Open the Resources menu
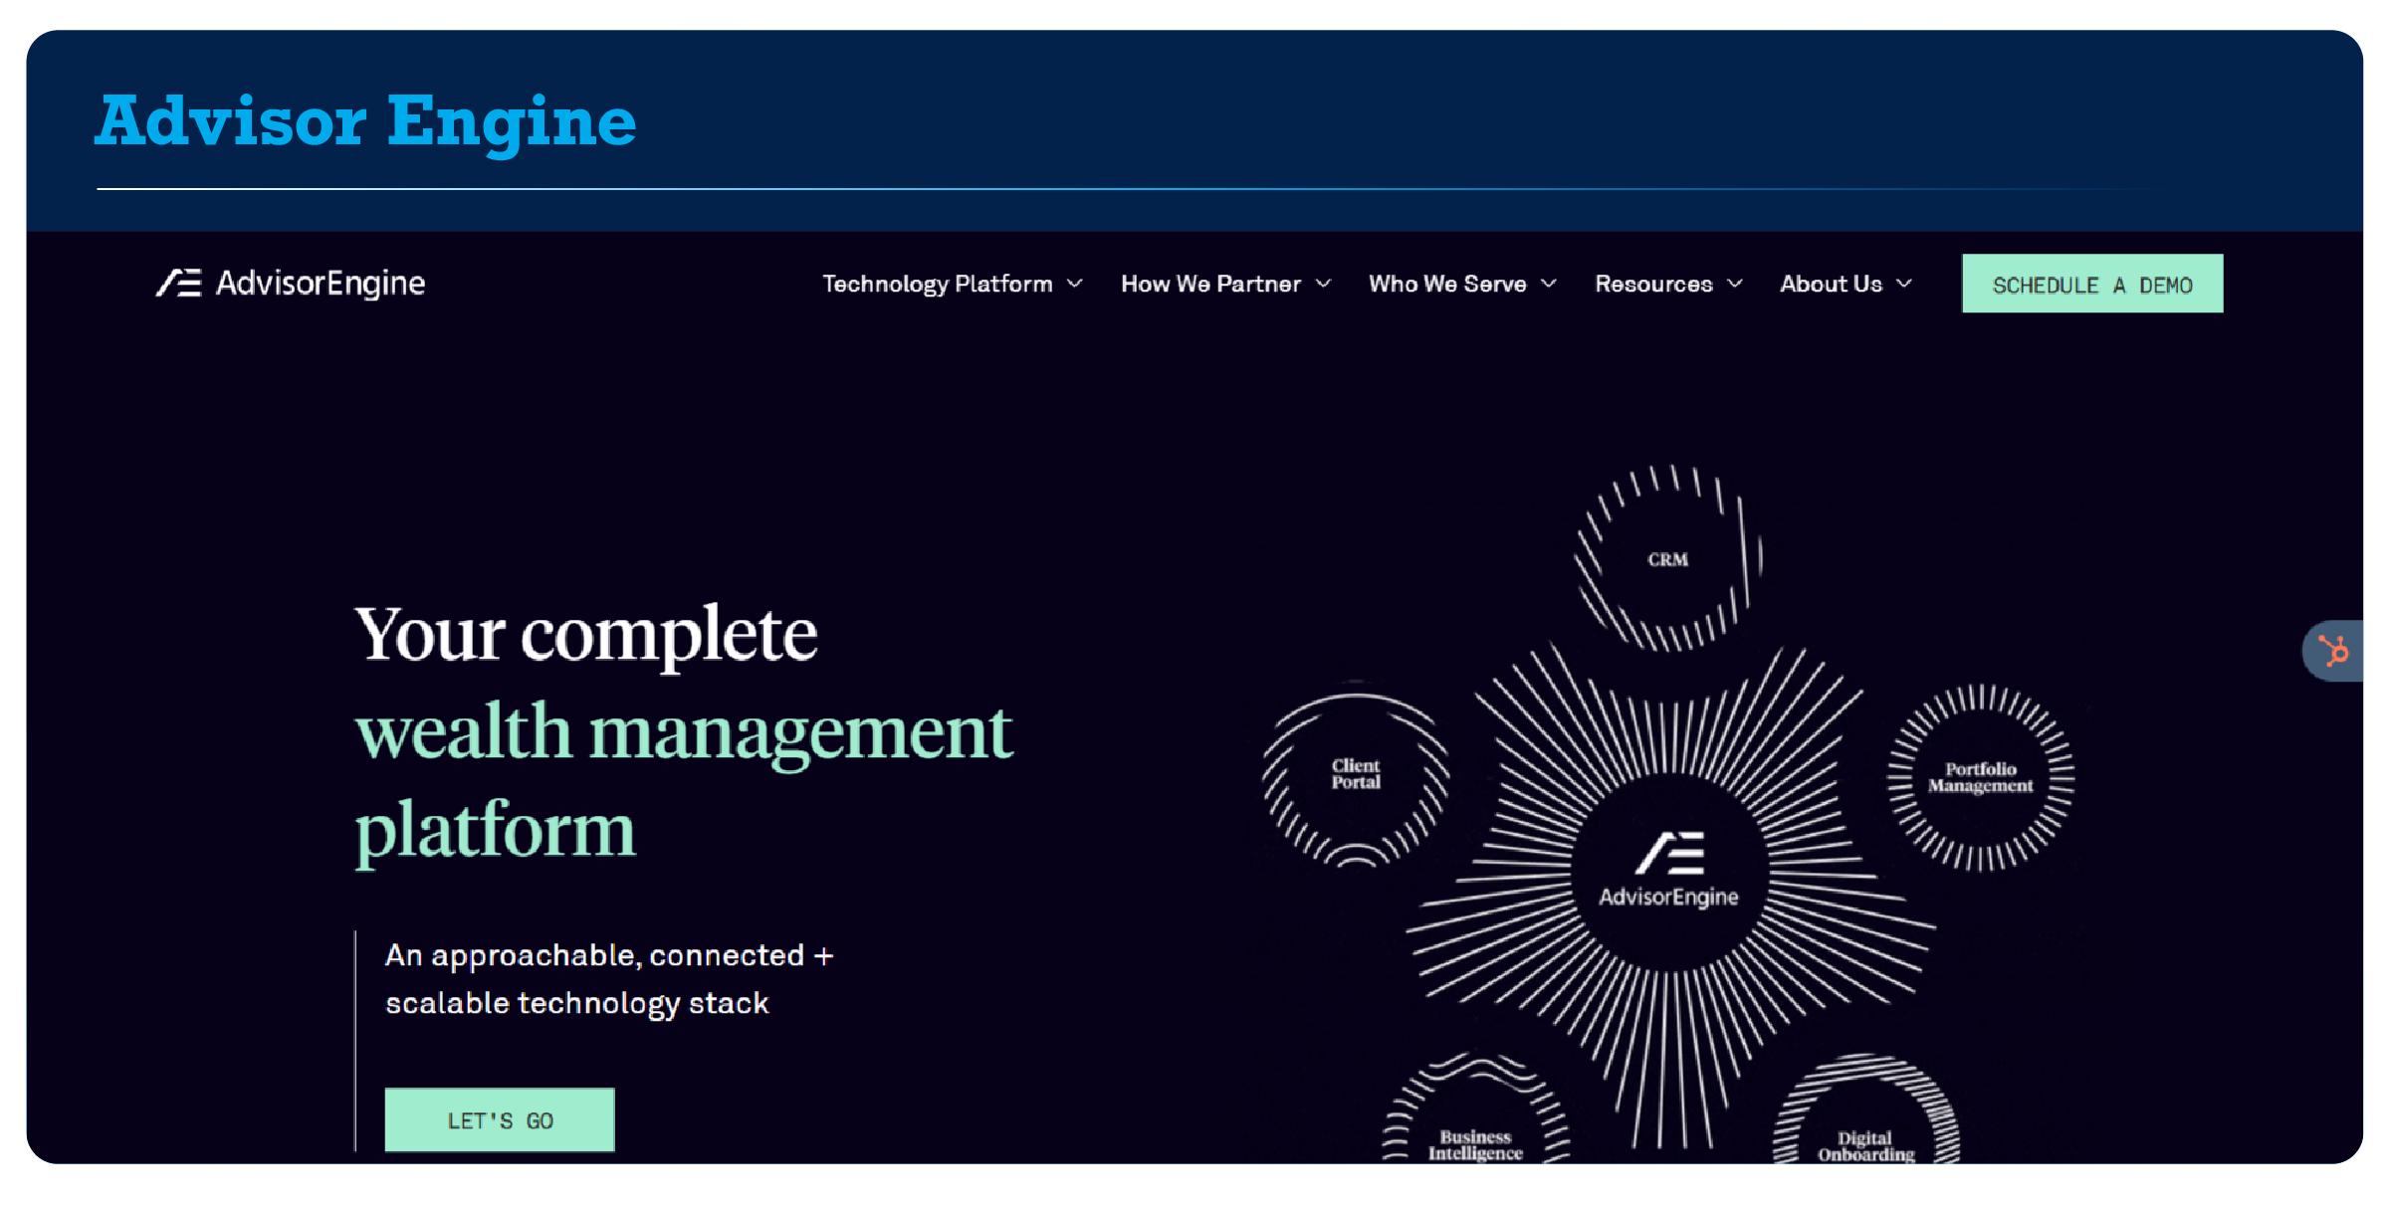This screenshot has height=1208, width=2390. click(x=1668, y=284)
